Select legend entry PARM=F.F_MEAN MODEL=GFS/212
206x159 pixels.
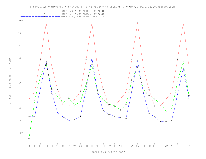pos(82,17)
